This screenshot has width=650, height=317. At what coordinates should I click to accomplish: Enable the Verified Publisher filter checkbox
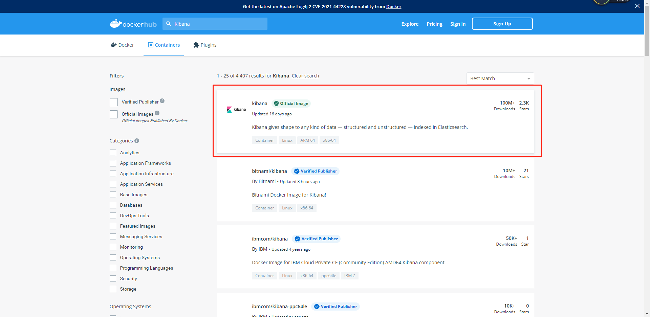114,102
